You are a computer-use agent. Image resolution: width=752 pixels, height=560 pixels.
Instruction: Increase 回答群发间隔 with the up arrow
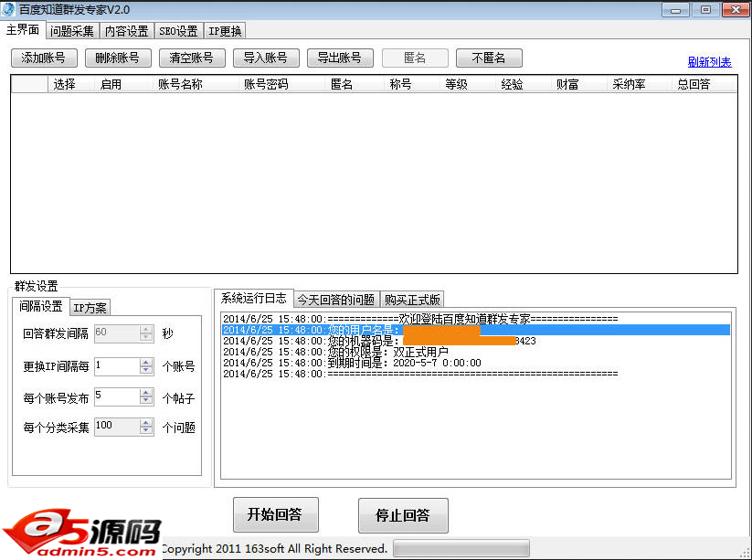(x=148, y=330)
